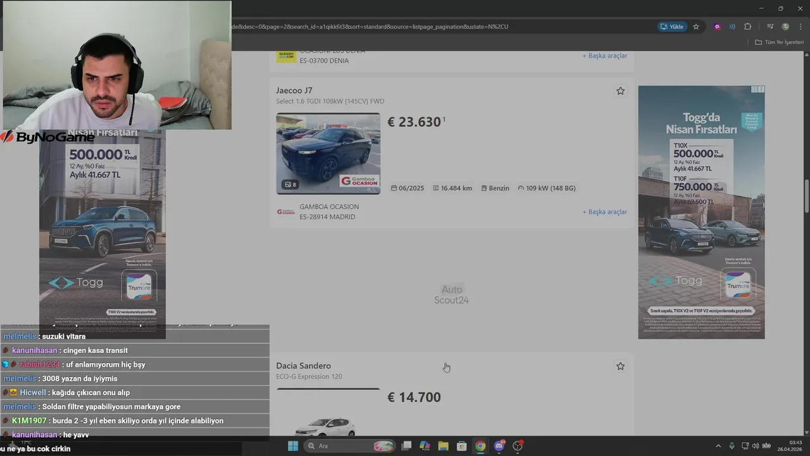Viewport: 810px width, 456px height.
Task: Open the Chrome three-dot menu
Action: click(x=801, y=27)
